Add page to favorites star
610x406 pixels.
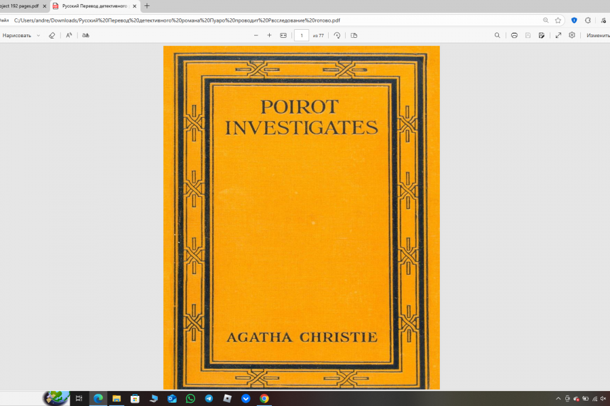558,20
